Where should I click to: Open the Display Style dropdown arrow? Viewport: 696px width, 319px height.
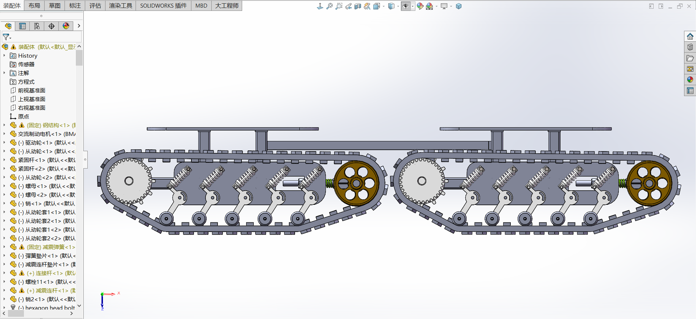(x=398, y=6)
